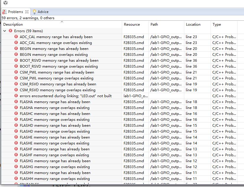Click 'line 23' of 'ADC_CAL memory range overlaps existing'
Image resolution: width=244 pixels, height=187 pixels.
tap(191, 43)
